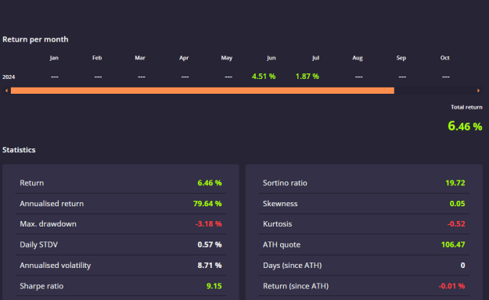Click the Mar column header
The width and height of the screenshot is (489, 300).
point(140,58)
